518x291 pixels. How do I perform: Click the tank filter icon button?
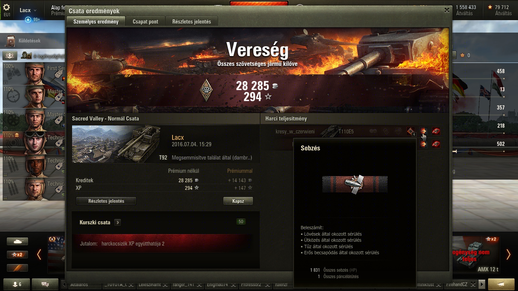[17, 241]
